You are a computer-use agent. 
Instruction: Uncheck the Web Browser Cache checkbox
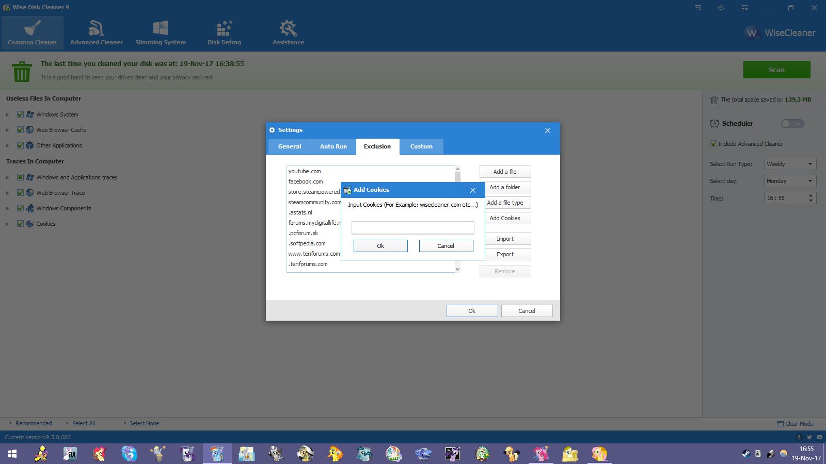pos(20,130)
